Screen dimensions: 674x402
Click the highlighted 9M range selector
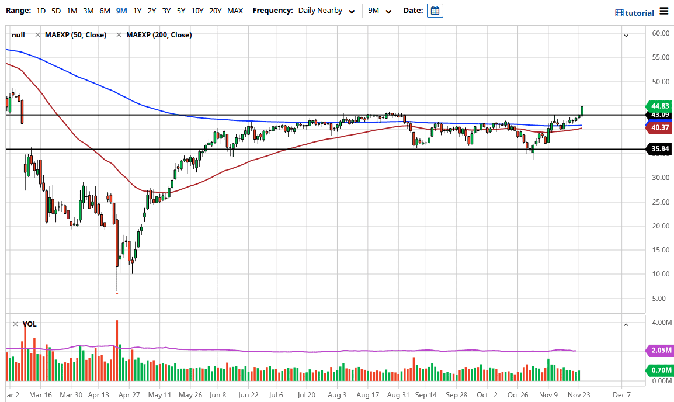pyautogui.click(x=121, y=11)
